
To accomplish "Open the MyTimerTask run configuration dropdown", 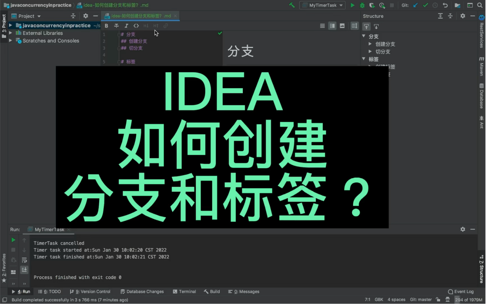I will click(x=322, y=5).
